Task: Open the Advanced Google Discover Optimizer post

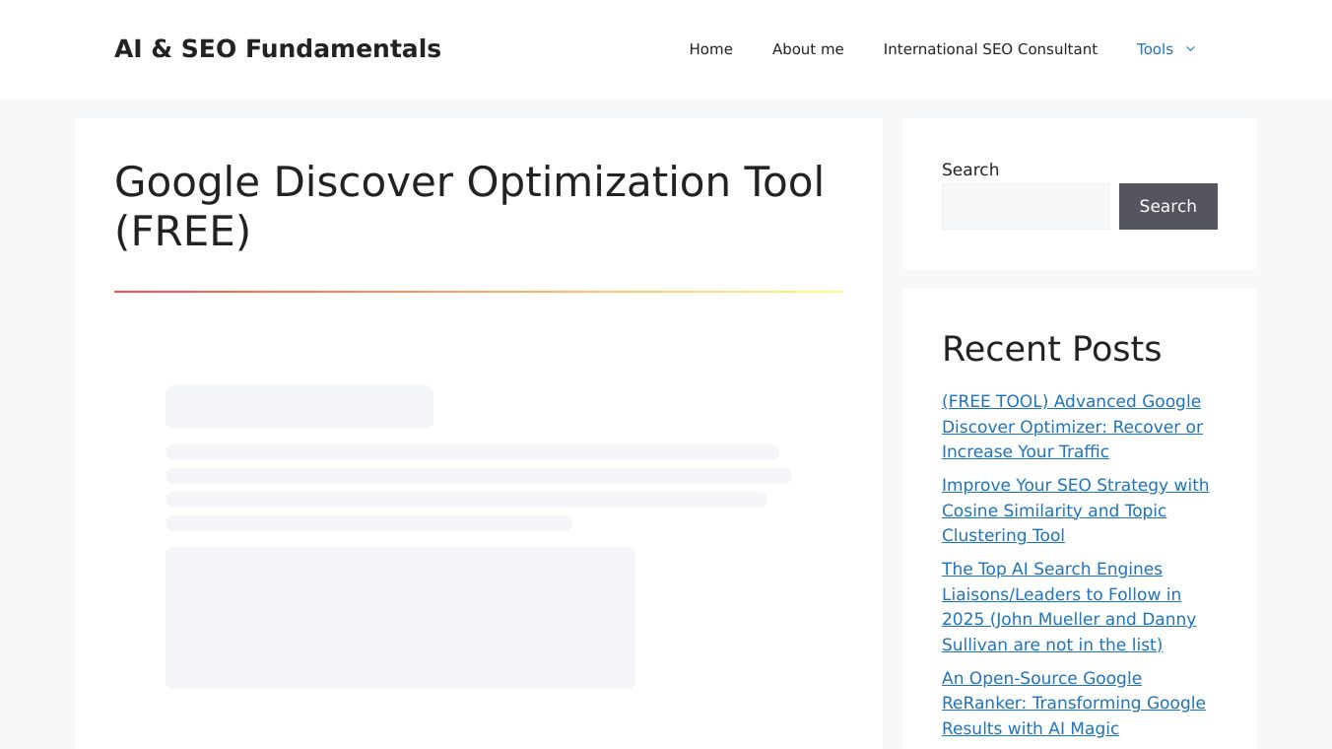Action: pyautogui.click(x=1071, y=427)
